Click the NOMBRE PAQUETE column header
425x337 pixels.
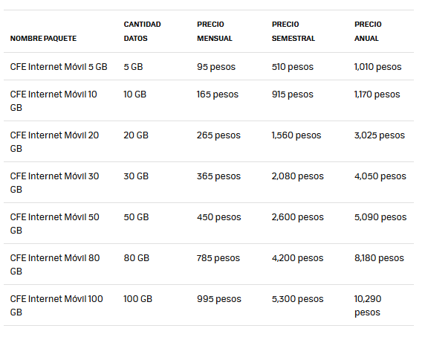43,39
